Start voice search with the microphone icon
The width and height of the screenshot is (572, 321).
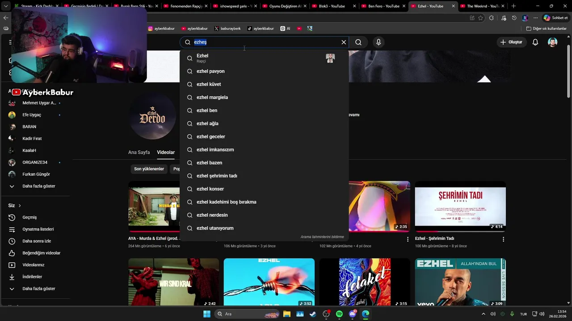[x=379, y=42]
